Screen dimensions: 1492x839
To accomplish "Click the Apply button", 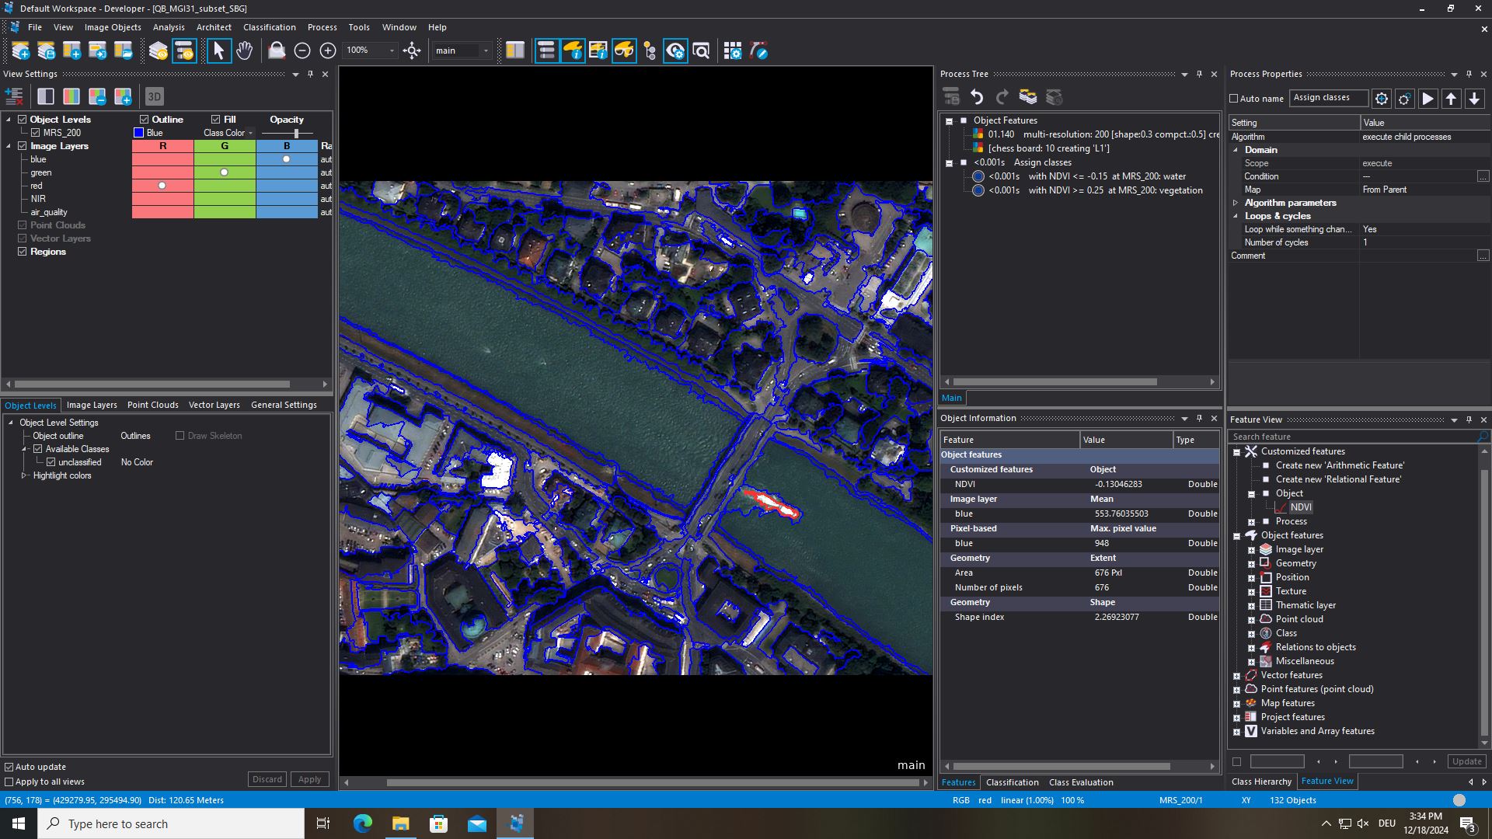I will pos(309,779).
